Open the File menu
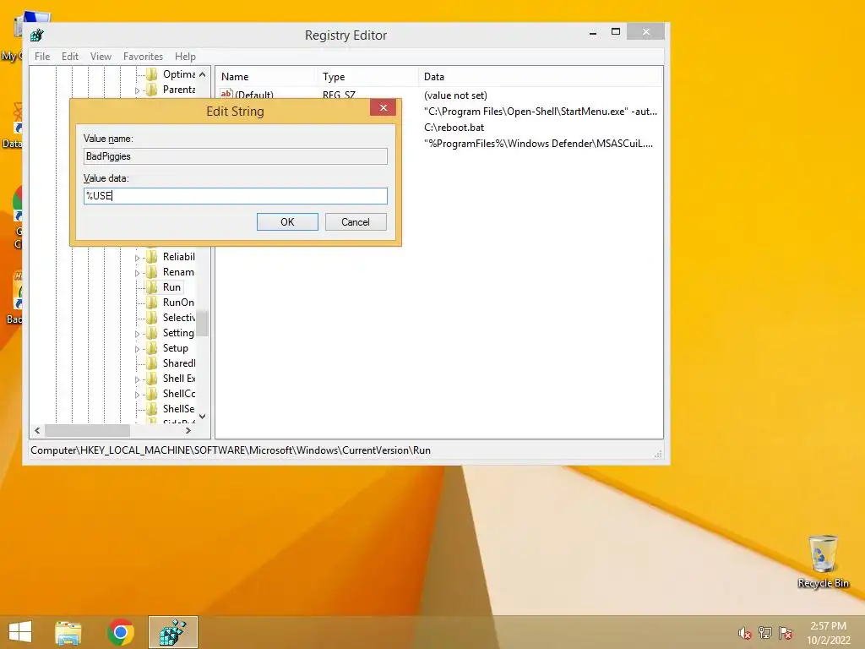 pyautogui.click(x=42, y=57)
